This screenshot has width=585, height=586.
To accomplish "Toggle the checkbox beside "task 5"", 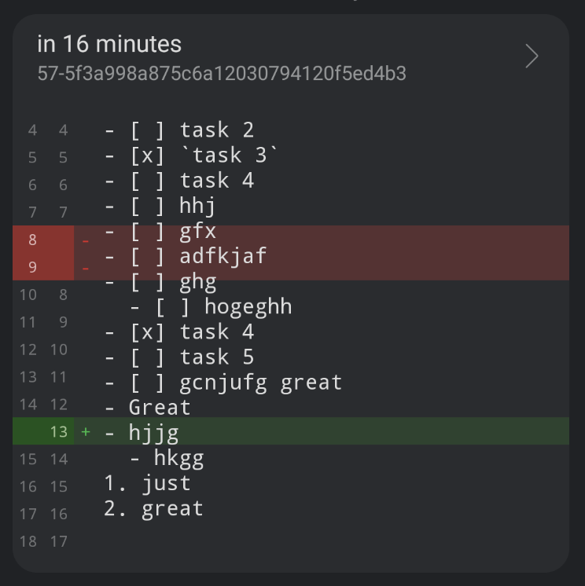I will 147,357.
